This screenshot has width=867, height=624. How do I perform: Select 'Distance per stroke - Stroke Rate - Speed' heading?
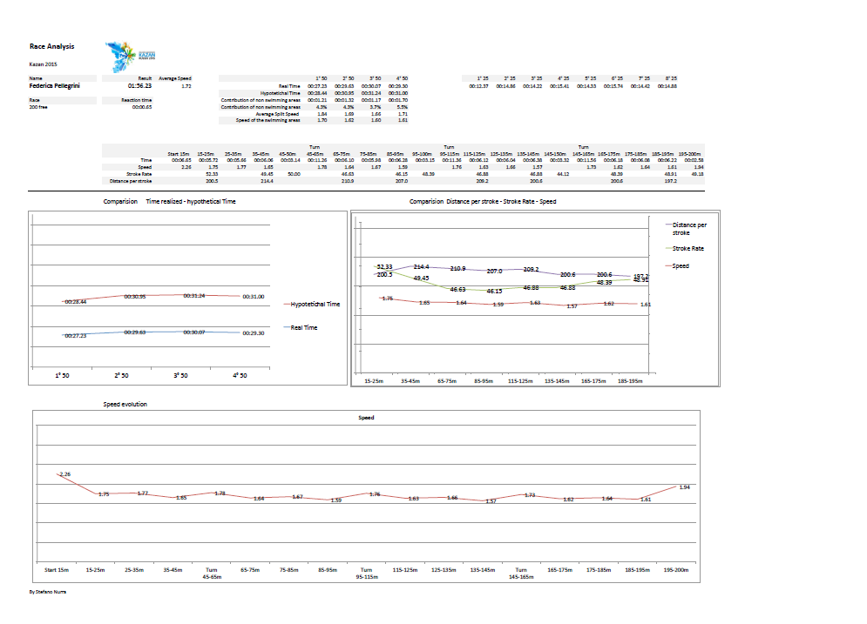tap(501, 202)
